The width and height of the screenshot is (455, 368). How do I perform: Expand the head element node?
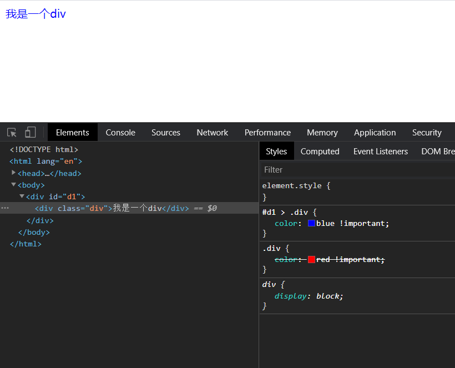(x=14, y=173)
